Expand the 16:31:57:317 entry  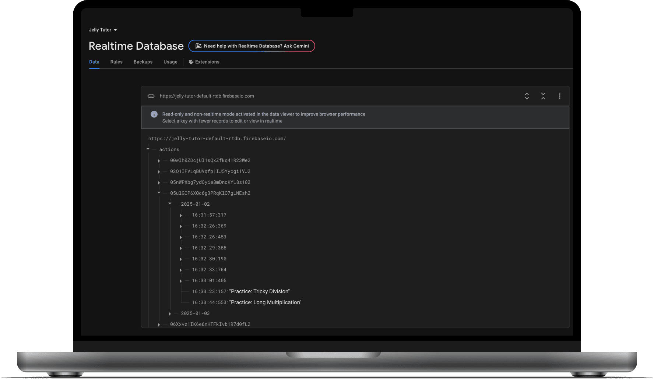pos(181,215)
